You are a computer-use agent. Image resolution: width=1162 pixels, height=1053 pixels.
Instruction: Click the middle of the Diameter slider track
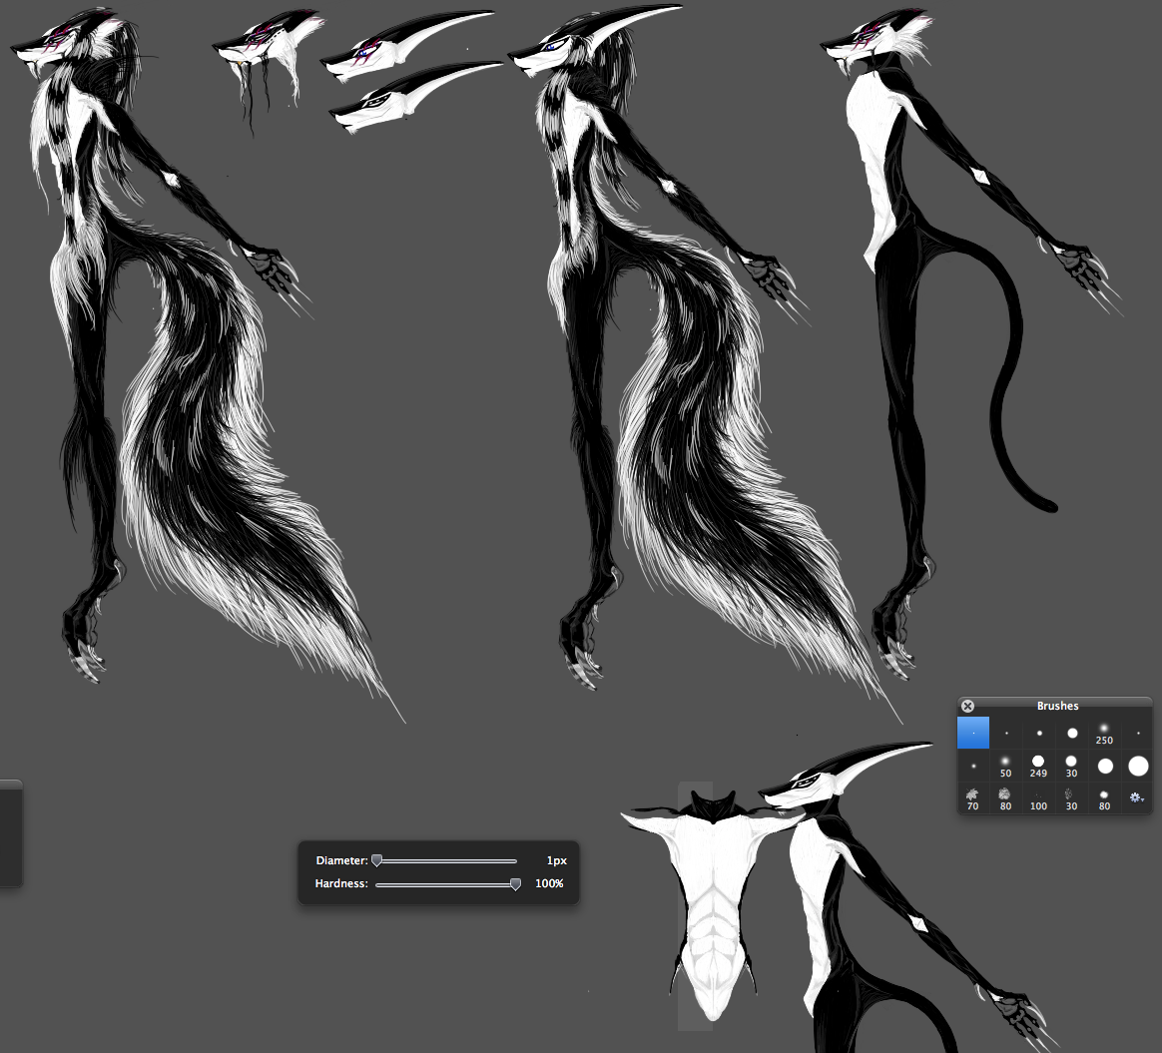point(446,860)
